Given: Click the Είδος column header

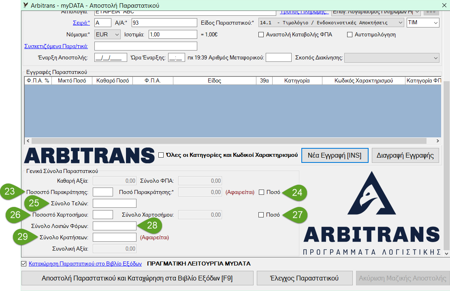Looking at the screenshot, I should (214, 81).
